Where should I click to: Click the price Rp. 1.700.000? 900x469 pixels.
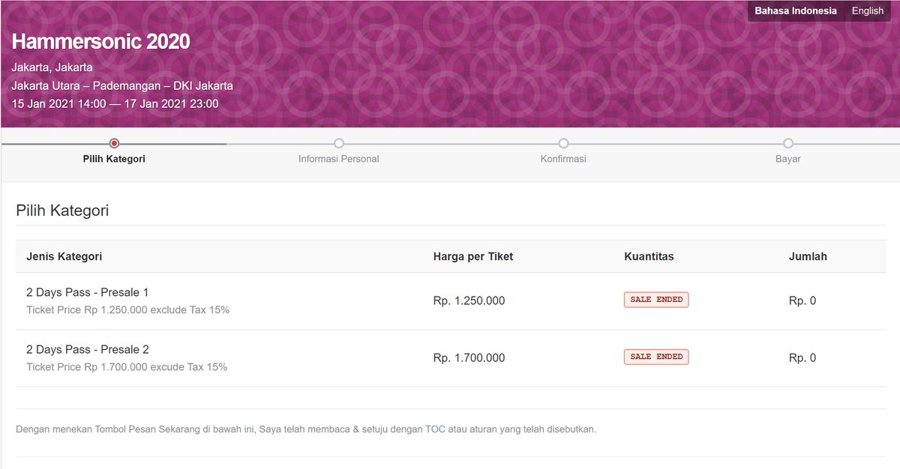(x=469, y=357)
